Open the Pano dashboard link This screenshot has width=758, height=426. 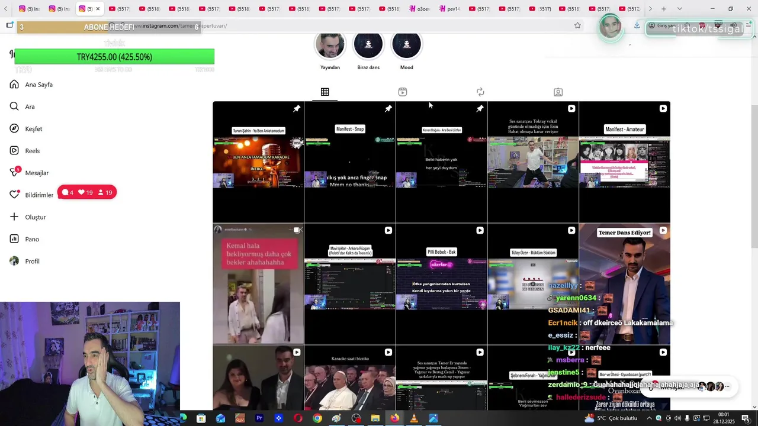24,239
